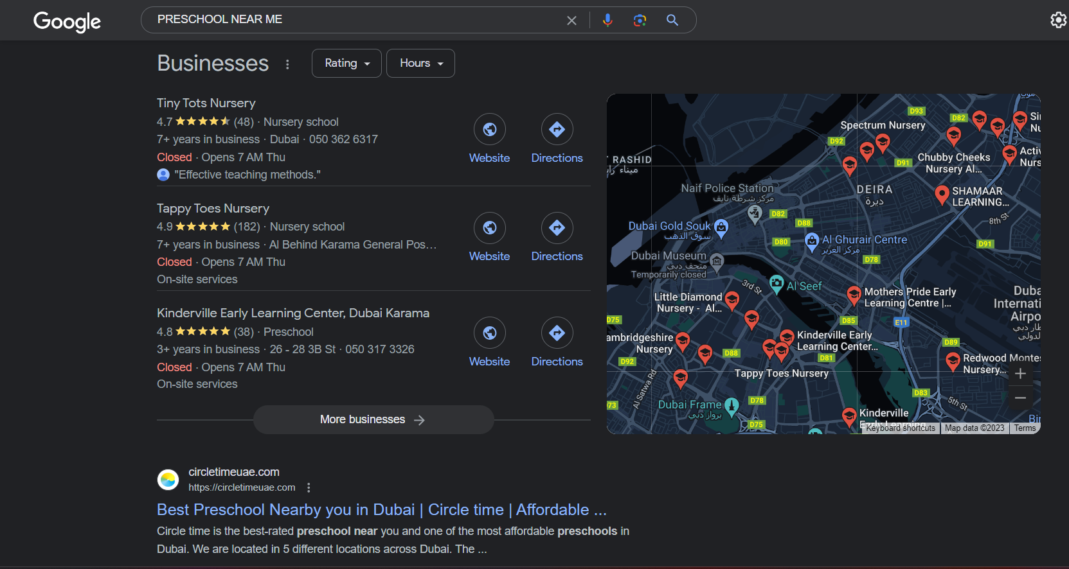
Task: Open the Tappy Toes Nursery listing title
Action: 213,208
